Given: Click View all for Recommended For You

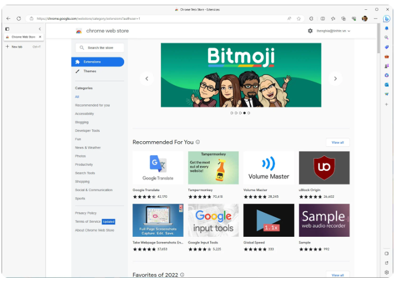Looking at the screenshot, I should pyautogui.click(x=337, y=142).
